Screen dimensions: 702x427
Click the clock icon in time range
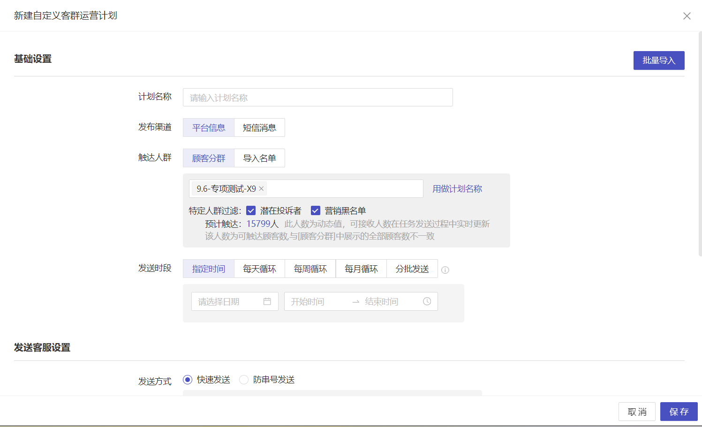427,301
